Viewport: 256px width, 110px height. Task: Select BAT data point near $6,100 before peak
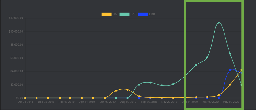tap(207, 57)
